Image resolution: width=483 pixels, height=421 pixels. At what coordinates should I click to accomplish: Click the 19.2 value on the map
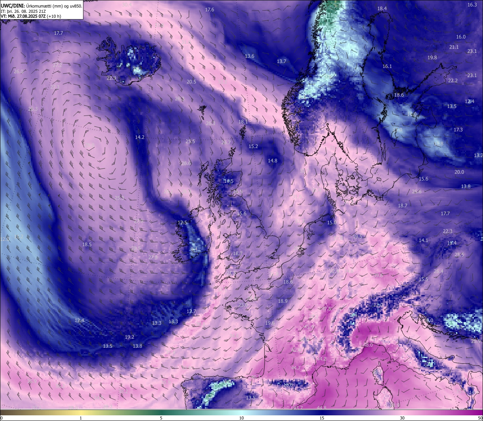tap(129, 337)
